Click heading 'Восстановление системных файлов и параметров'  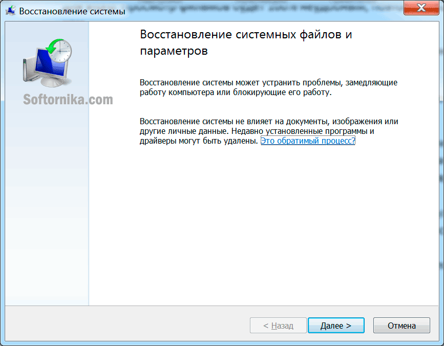(x=246, y=42)
